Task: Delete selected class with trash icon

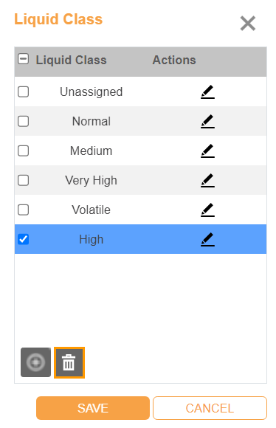Action: pos(69,362)
